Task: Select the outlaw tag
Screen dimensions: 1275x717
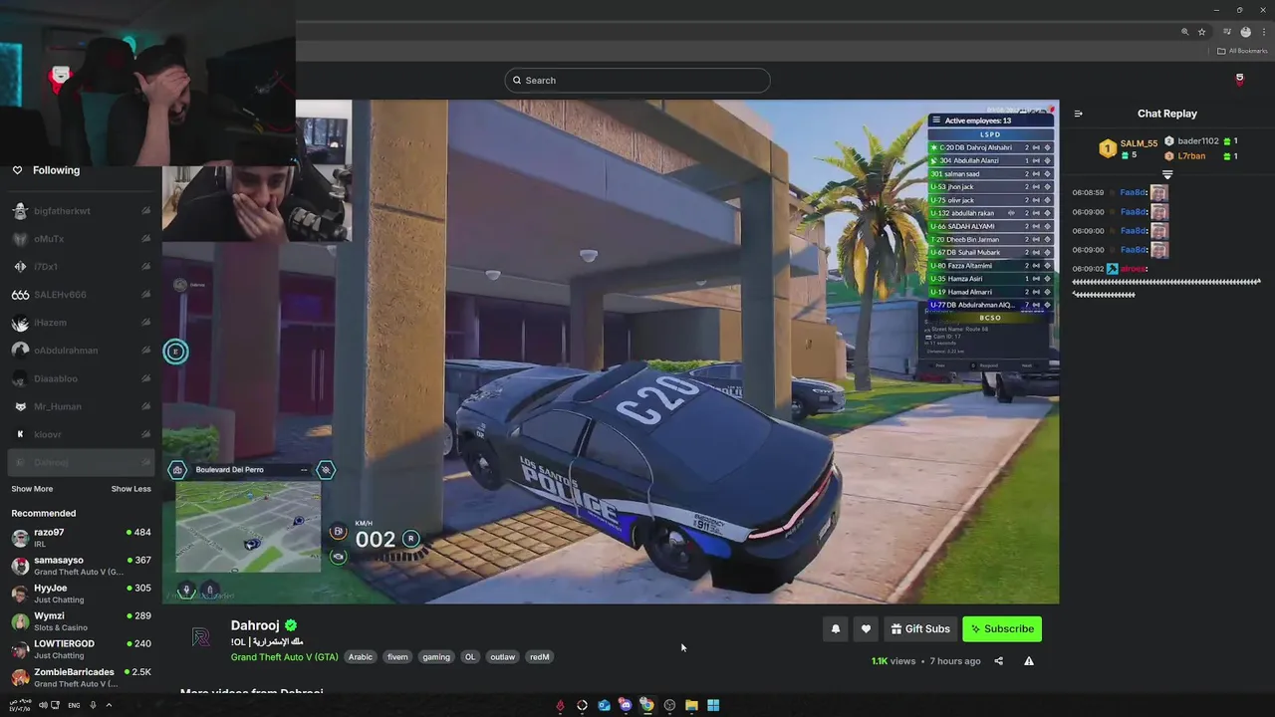Action: 502,657
